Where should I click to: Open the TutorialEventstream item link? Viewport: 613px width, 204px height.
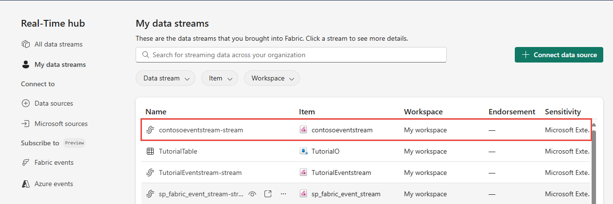341,173
